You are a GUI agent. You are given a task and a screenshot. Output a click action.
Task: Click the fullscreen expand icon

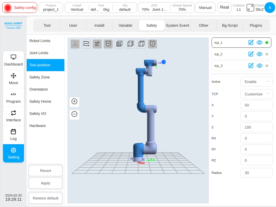250,8
